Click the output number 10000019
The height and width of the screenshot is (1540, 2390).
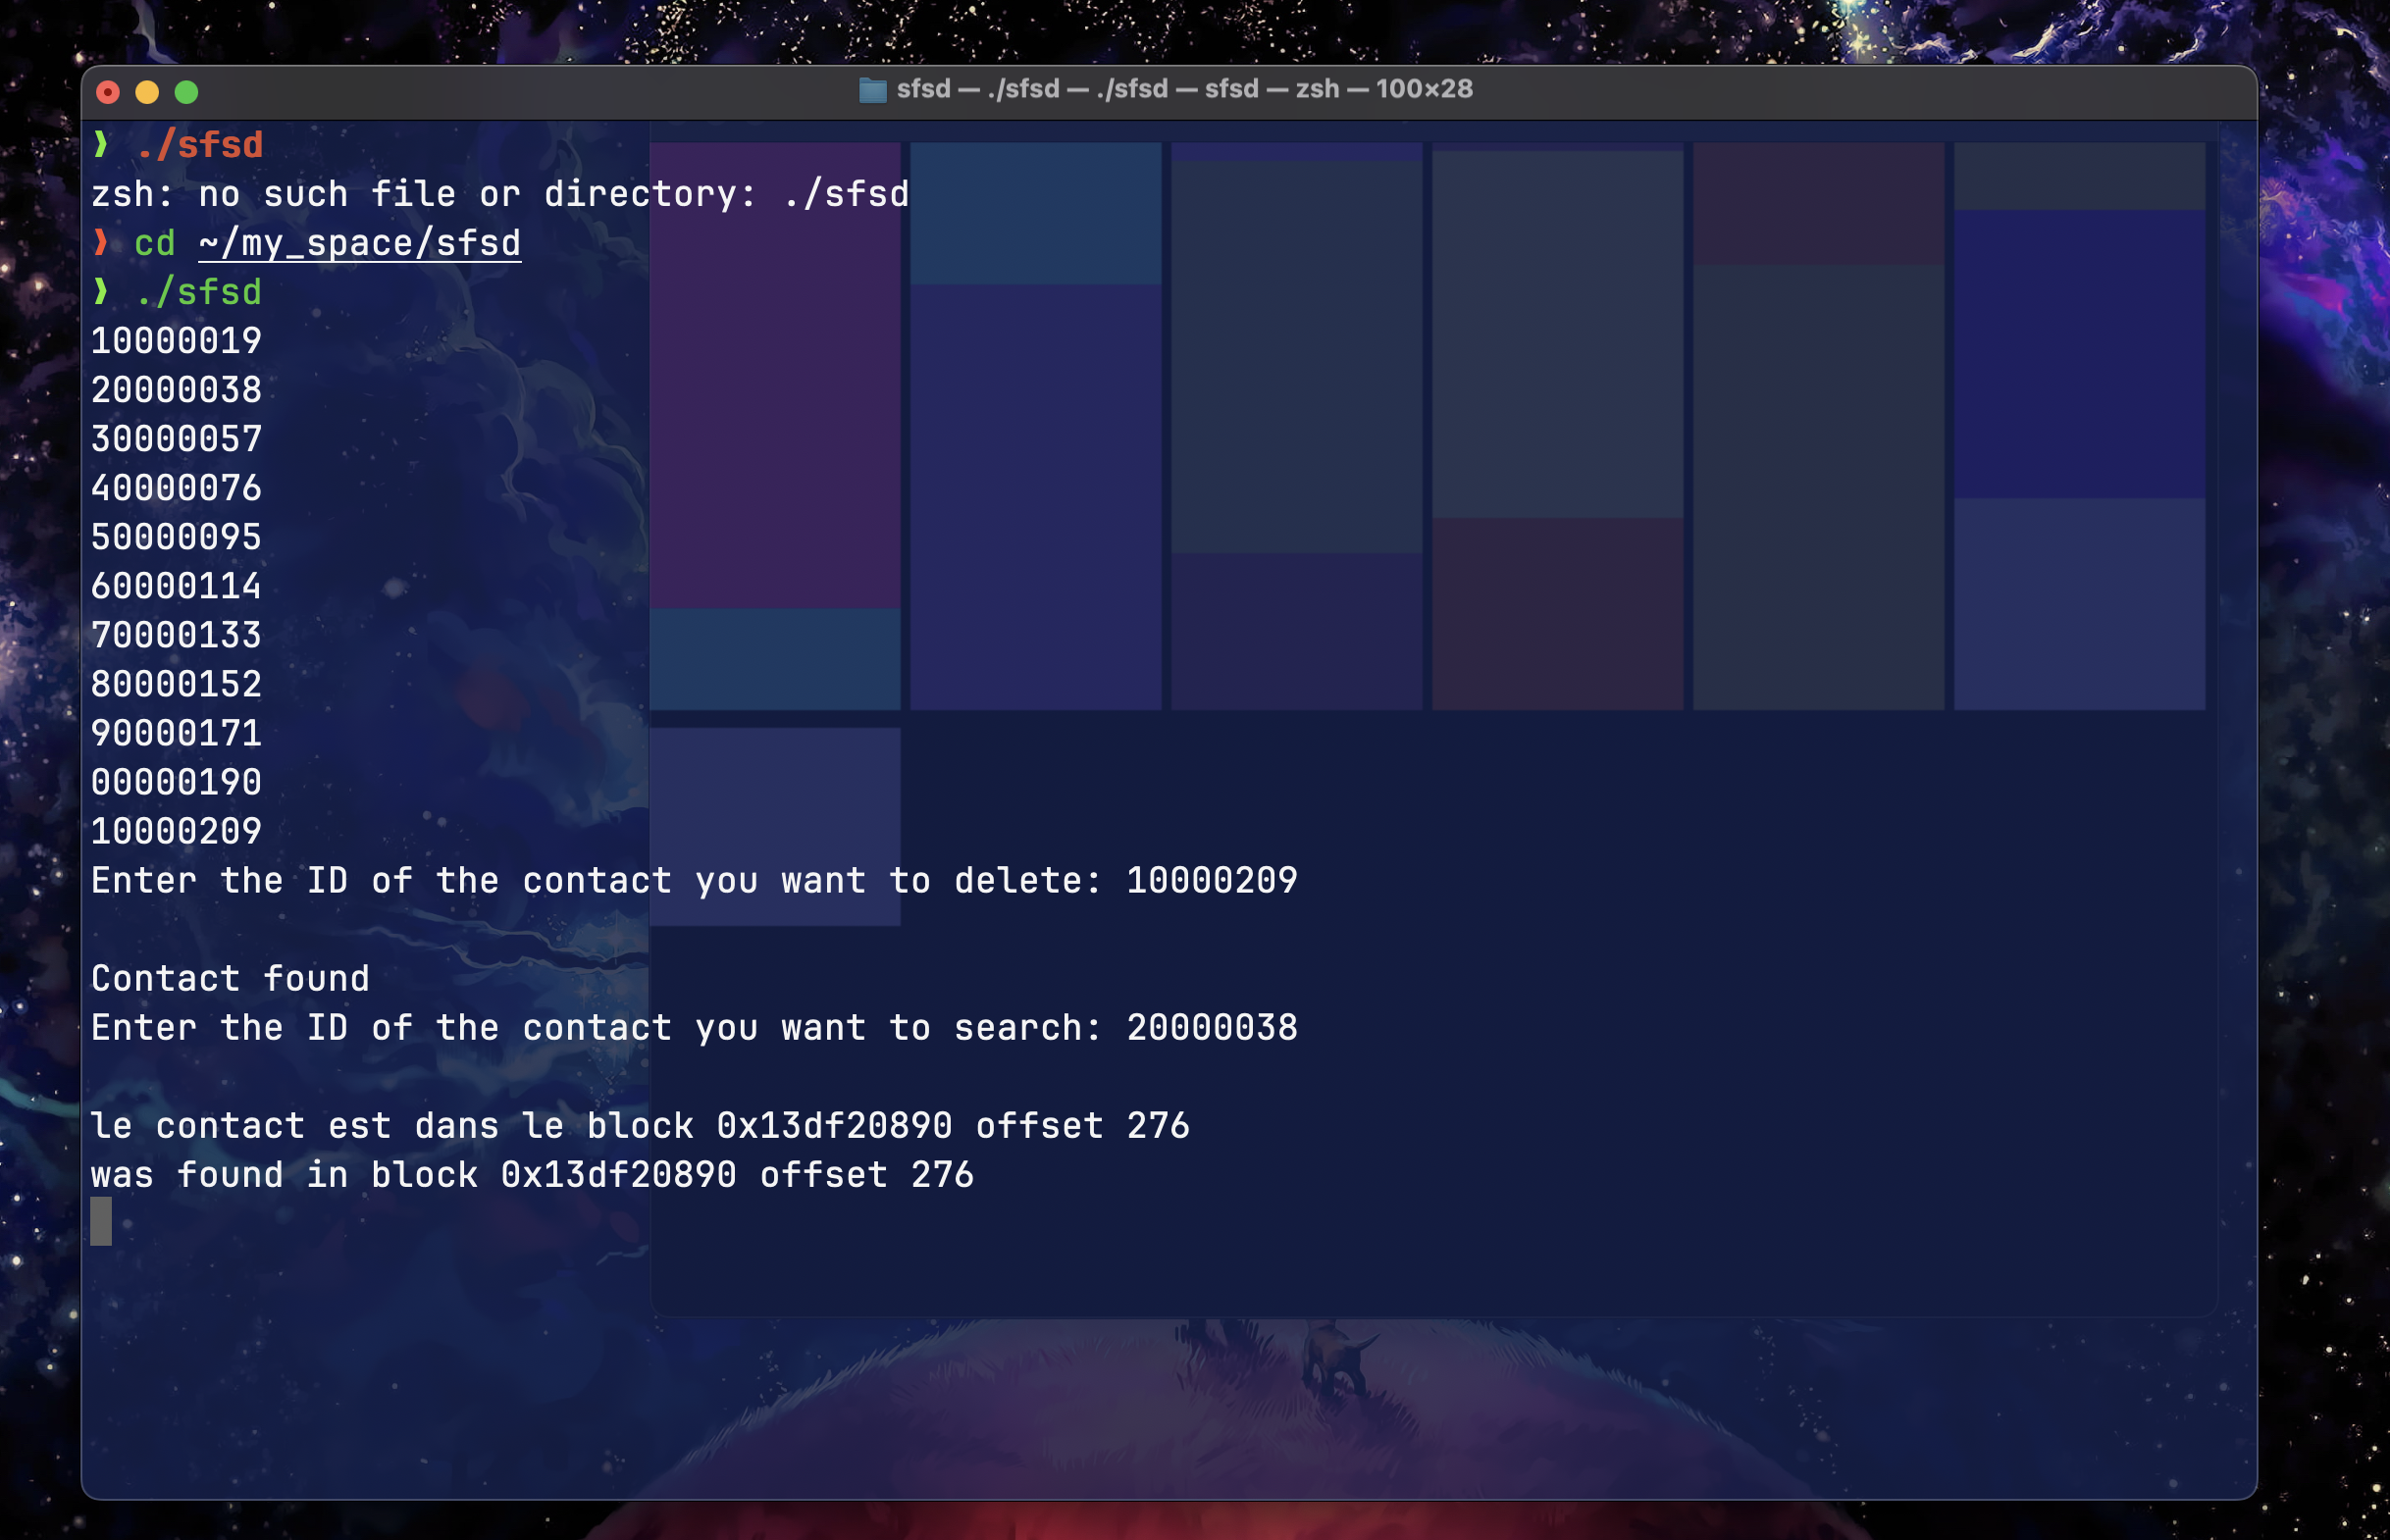click(176, 341)
